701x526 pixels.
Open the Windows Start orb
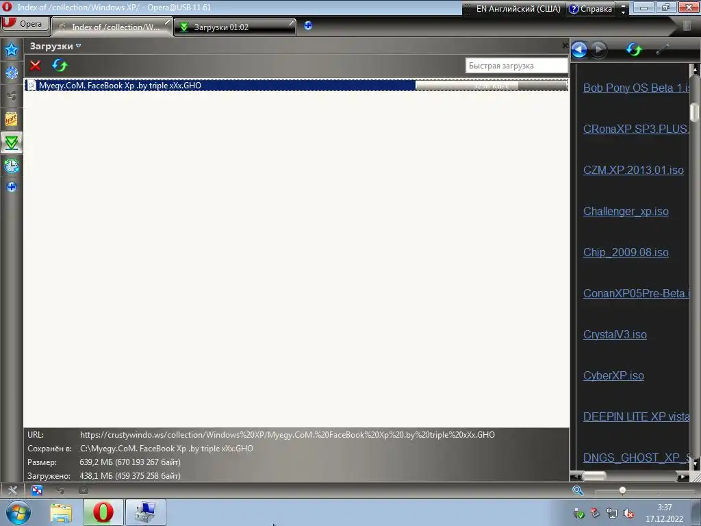click(x=18, y=512)
